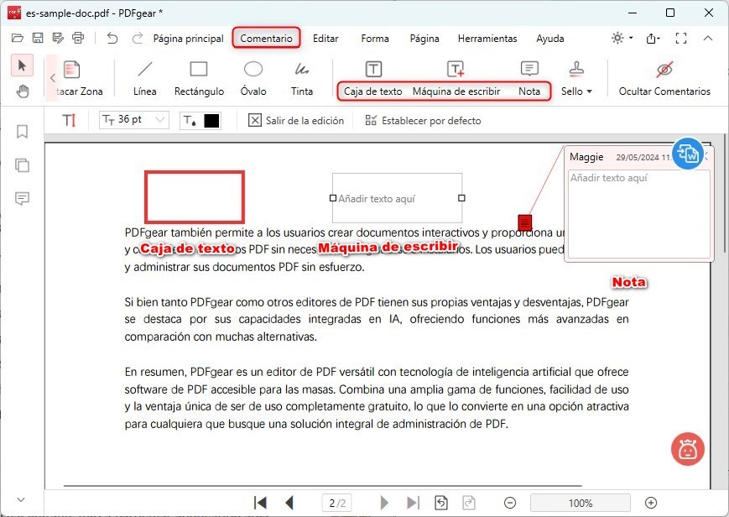Screen dimensions: 729x517
Task: Select the Rectángulo drawing tool
Action: coord(198,77)
